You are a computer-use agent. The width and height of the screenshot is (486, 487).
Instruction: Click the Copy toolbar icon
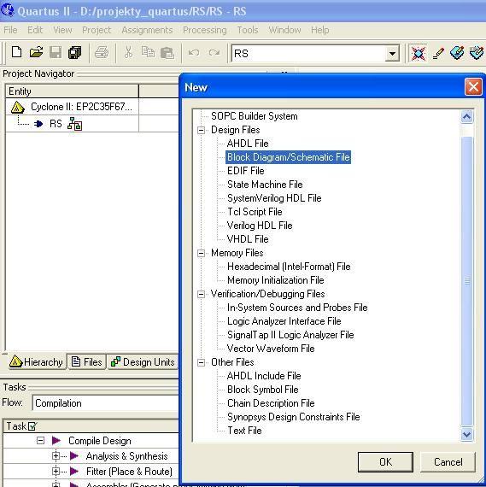click(148, 52)
